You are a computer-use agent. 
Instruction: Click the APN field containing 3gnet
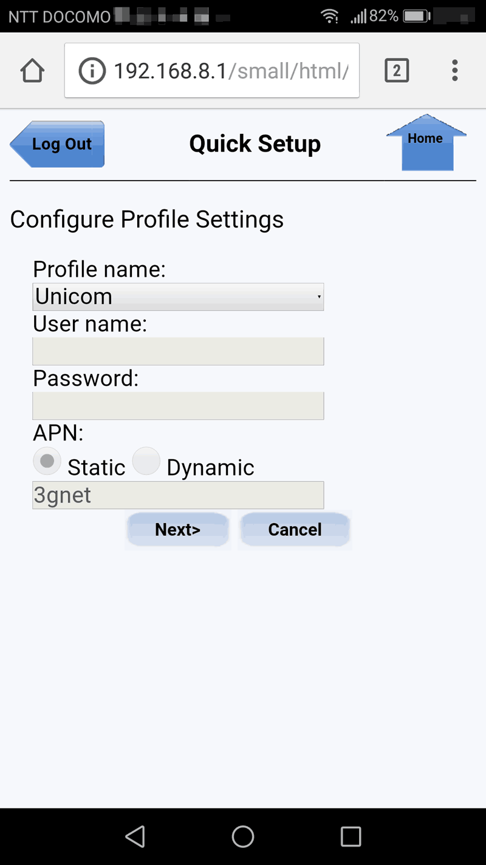[177, 495]
